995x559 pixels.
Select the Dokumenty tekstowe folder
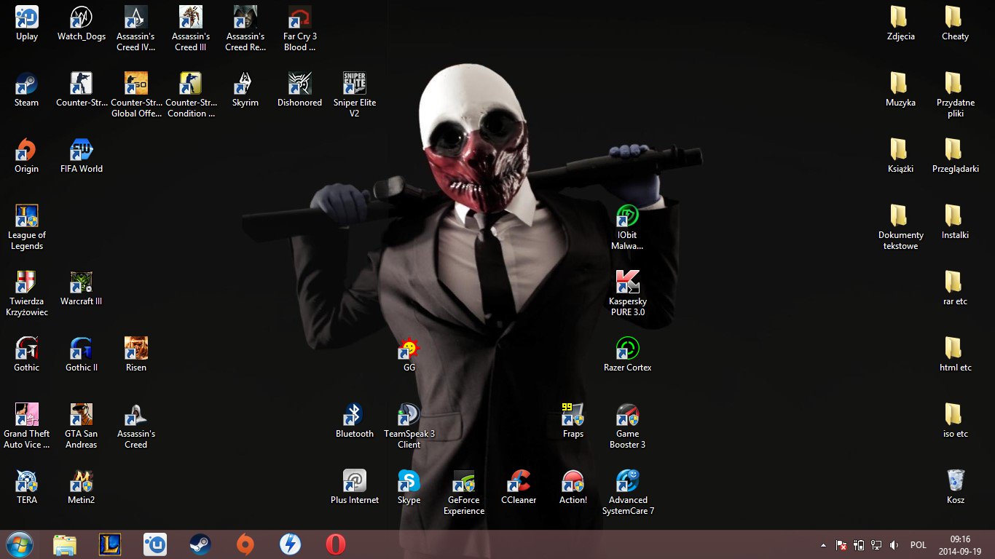click(901, 227)
